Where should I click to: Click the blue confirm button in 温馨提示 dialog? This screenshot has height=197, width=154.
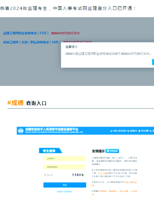click(x=153, y=62)
